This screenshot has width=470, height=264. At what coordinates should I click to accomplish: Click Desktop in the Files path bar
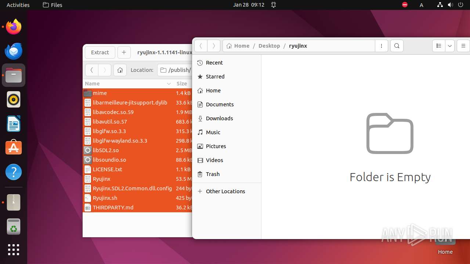coord(269,46)
